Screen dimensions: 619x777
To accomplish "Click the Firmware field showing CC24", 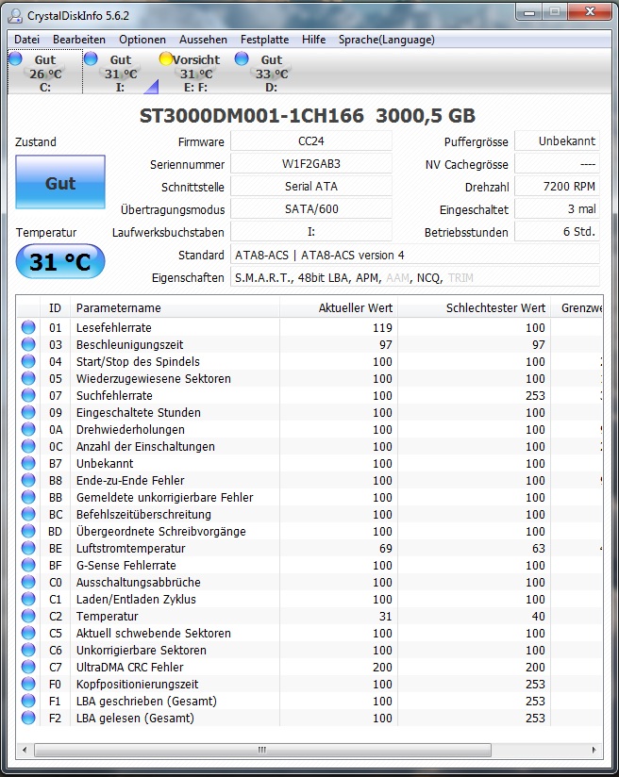I will point(311,141).
